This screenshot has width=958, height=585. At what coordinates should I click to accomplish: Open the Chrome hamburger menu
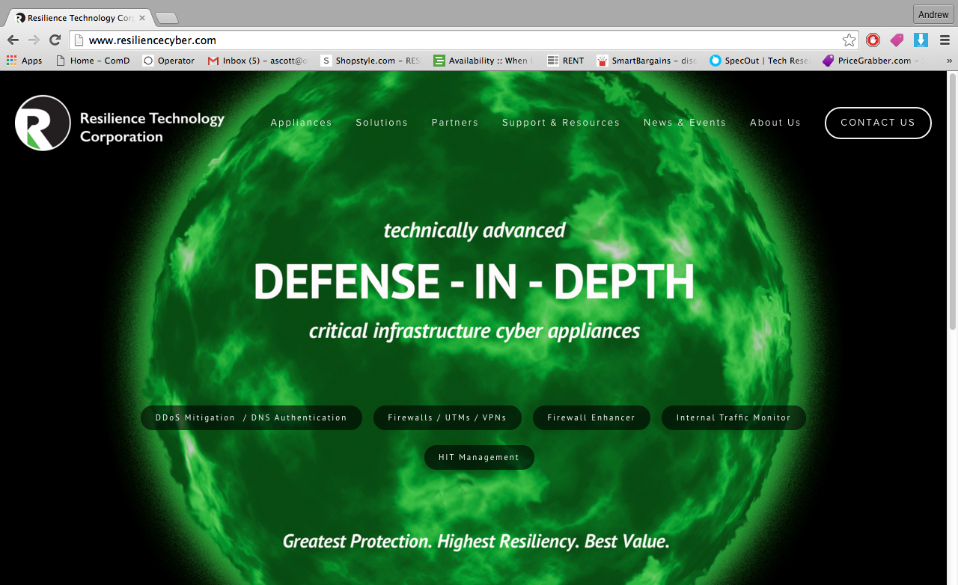[945, 40]
